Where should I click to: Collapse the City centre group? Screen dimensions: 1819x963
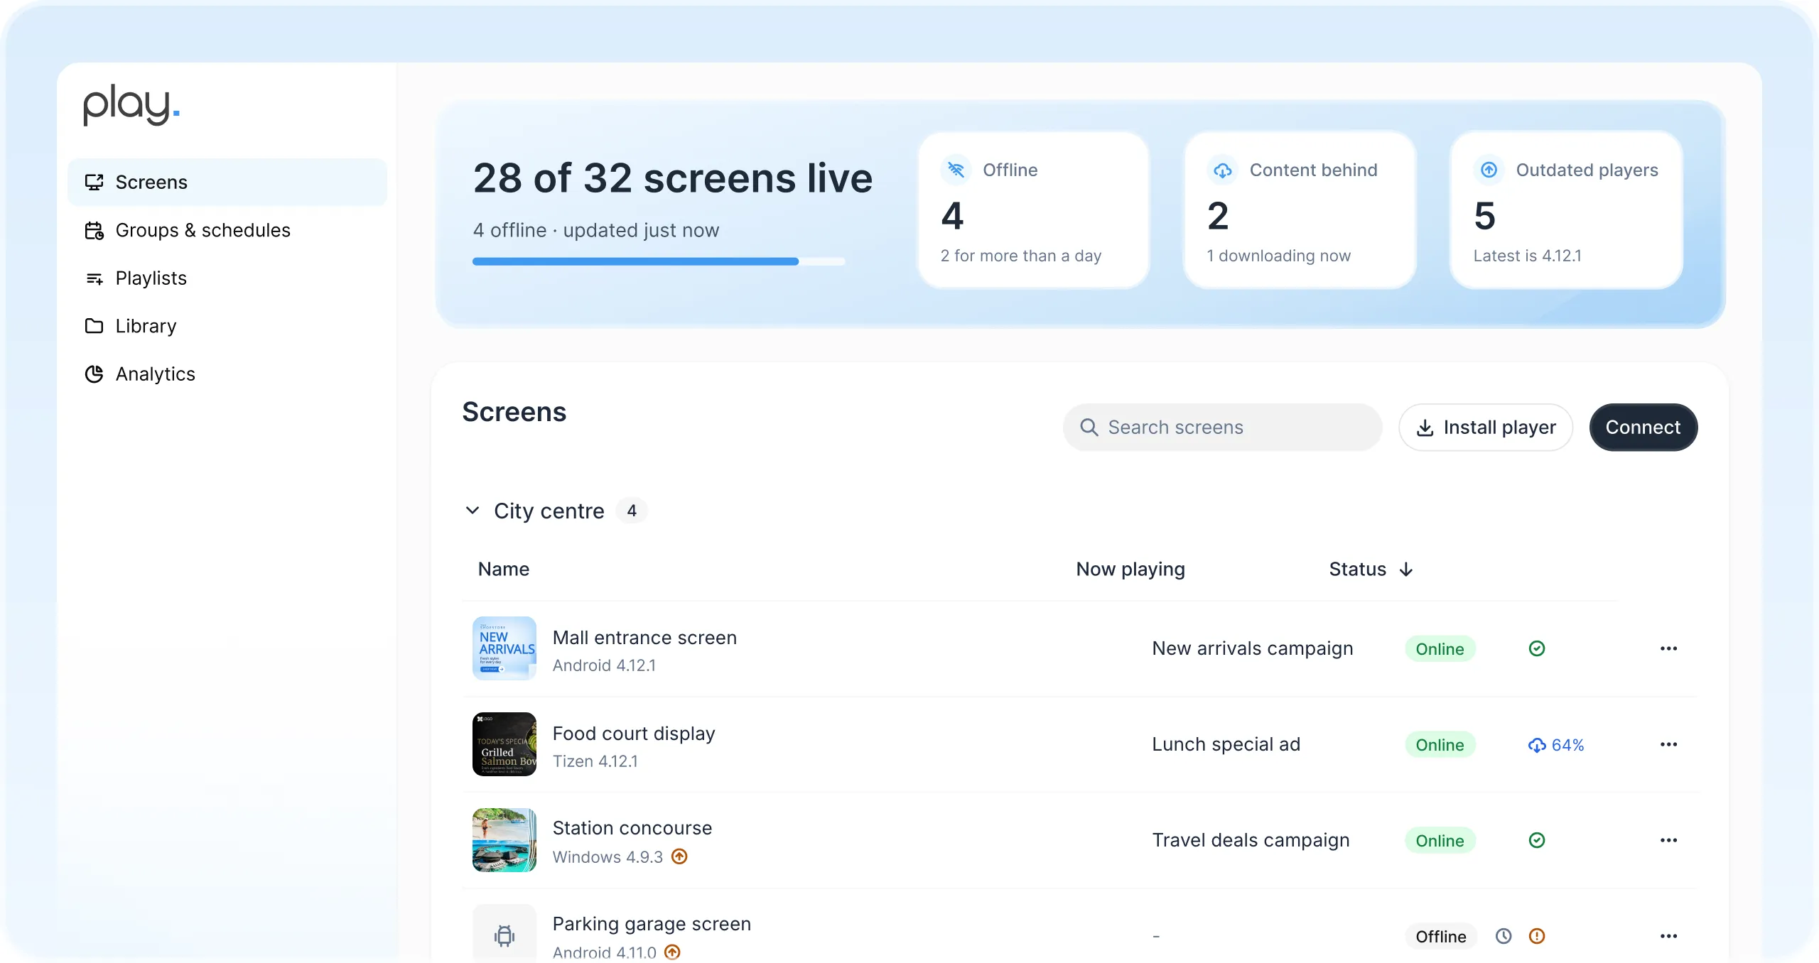(x=473, y=511)
